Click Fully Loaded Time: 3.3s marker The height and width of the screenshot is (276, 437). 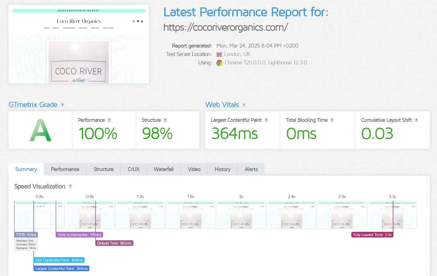pyautogui.click(x=372, y=235)
